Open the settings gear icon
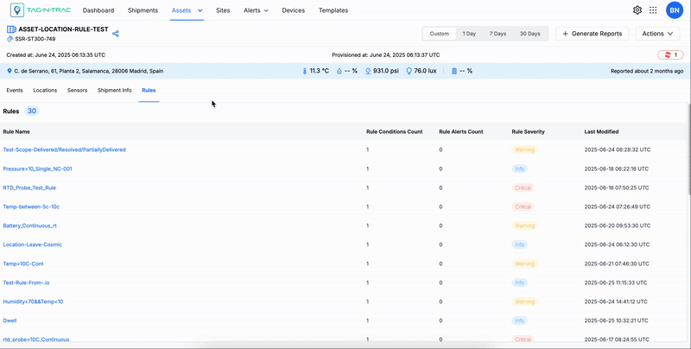The image size is (691, 349). pyautogui.click(x=637, y=10)
